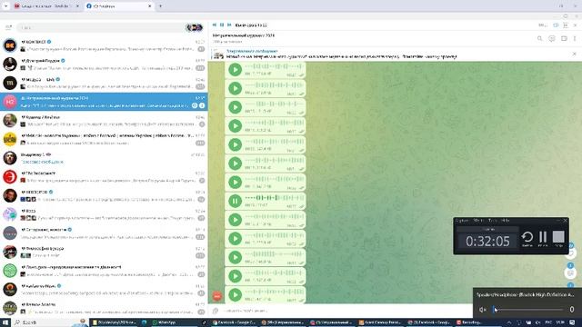Skip to next track in top audio player
582x327 pixels.
click(229, 25)
